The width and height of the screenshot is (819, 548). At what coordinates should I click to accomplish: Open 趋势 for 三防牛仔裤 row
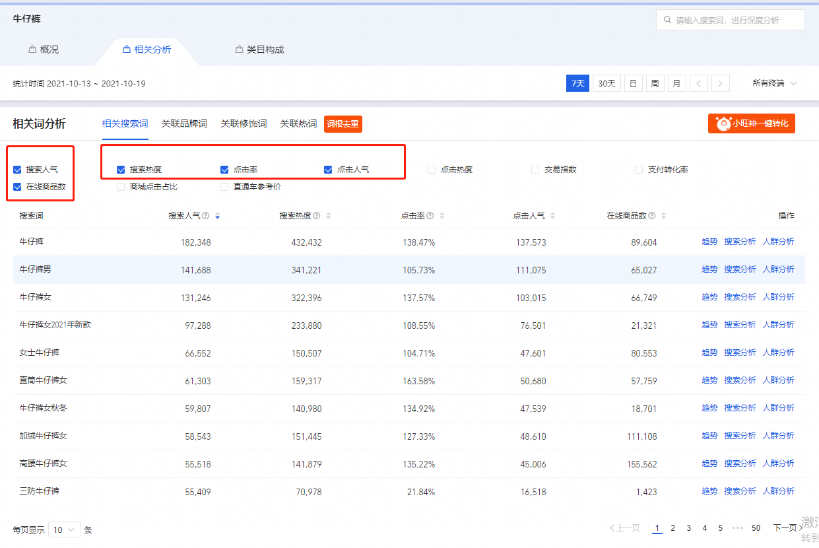(x=709, y=491)
